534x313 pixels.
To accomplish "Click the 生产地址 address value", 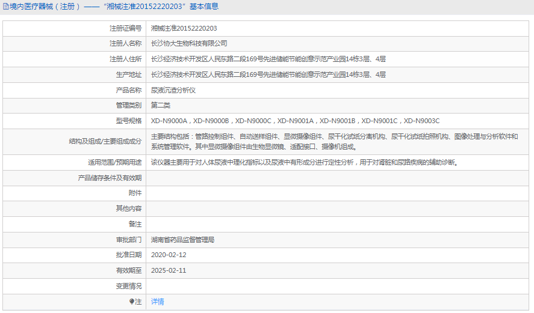I will 269,74.
